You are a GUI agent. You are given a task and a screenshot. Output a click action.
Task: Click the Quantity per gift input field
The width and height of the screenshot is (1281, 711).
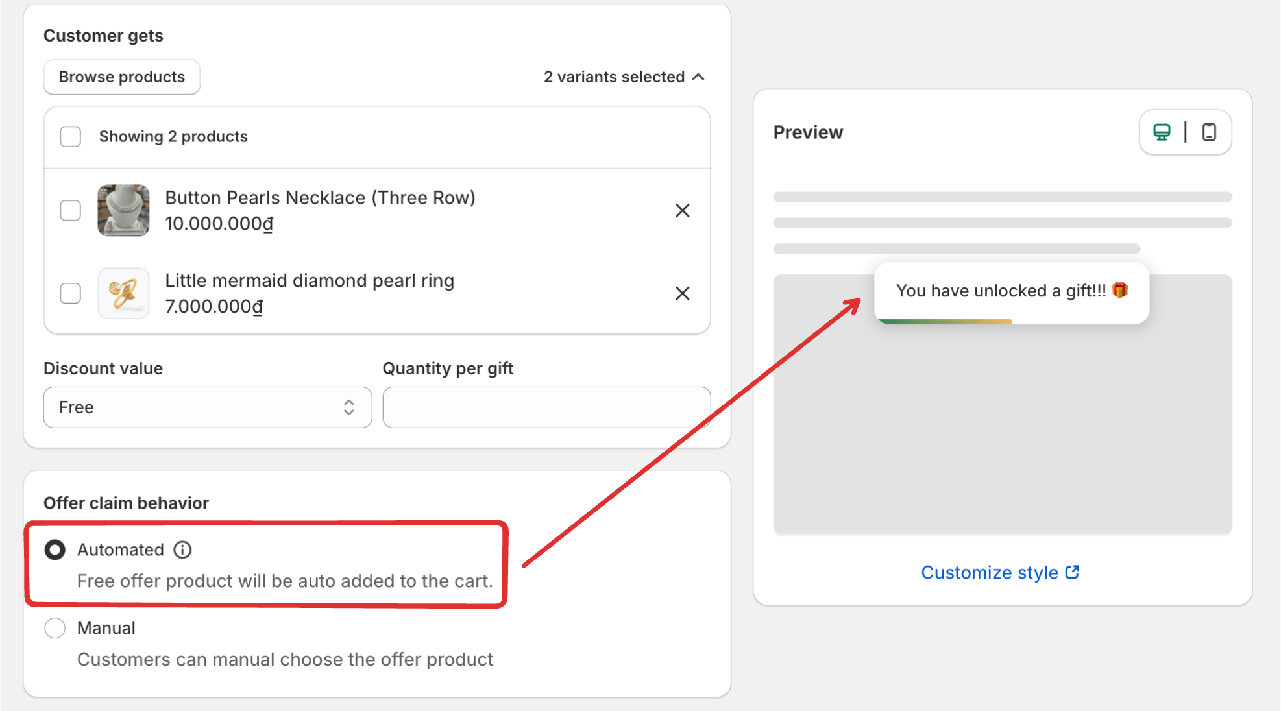[x=546, y=407]
